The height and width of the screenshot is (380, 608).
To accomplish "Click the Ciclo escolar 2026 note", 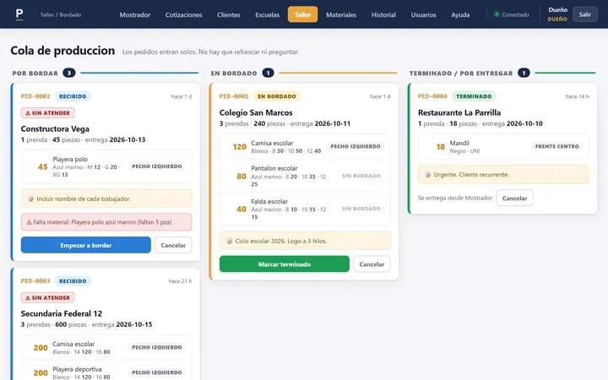I will coord(305,241).
